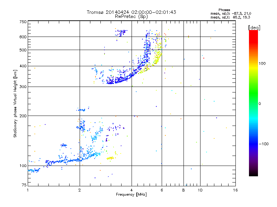Screen dimensions: 277x207
Task: Click the '300' height axis tick label
Action: [x=23, y=87]
